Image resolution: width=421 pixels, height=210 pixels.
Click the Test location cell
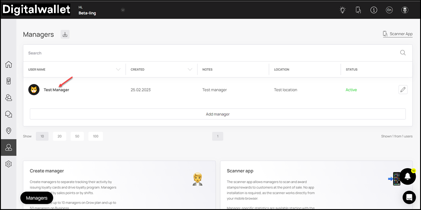tap(286, 90)
